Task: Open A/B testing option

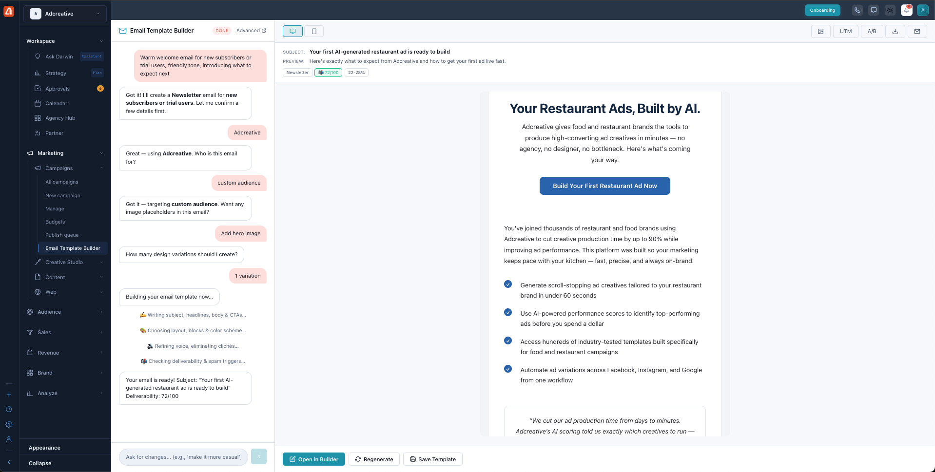Action: [x=872, y=31]
